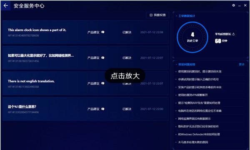Image resolution: width=250 pixels, height=150 pixels.
Task: Open the 更多 link in common questions
Action: click(242, 65)
